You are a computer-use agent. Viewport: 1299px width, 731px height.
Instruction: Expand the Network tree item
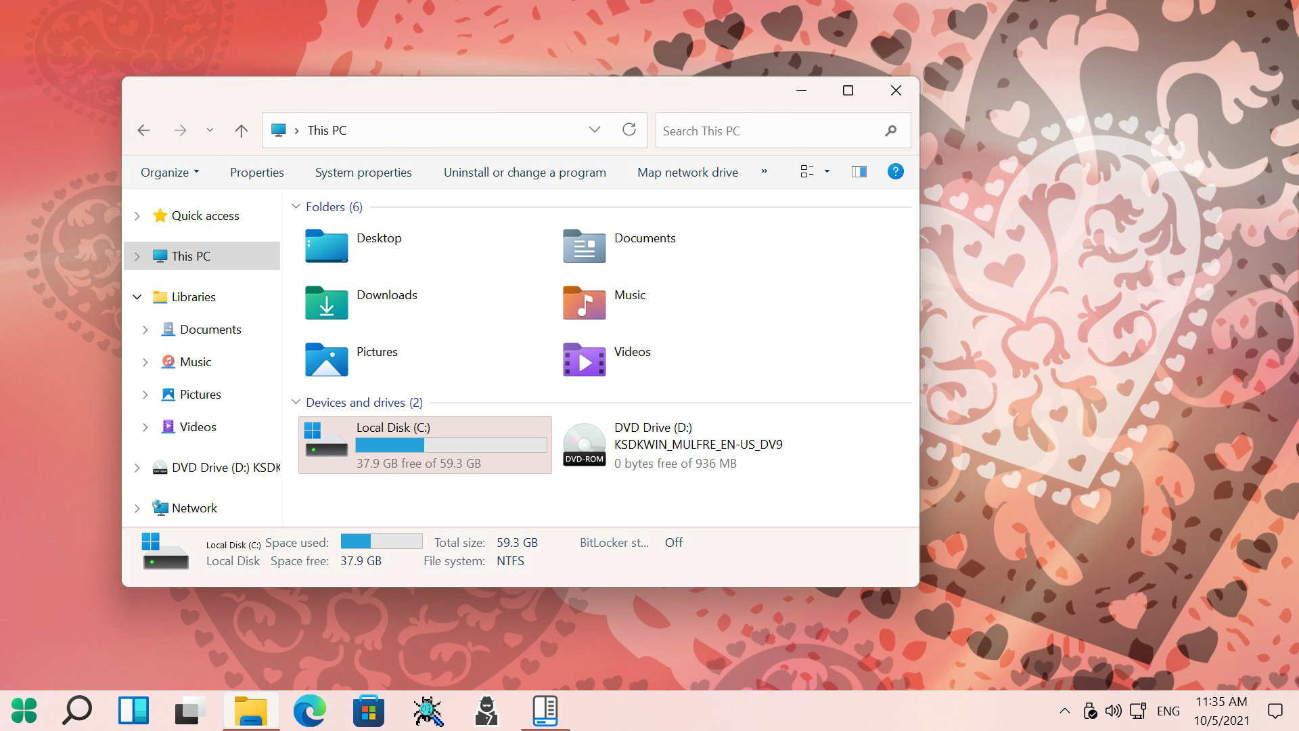click(137, 507)
